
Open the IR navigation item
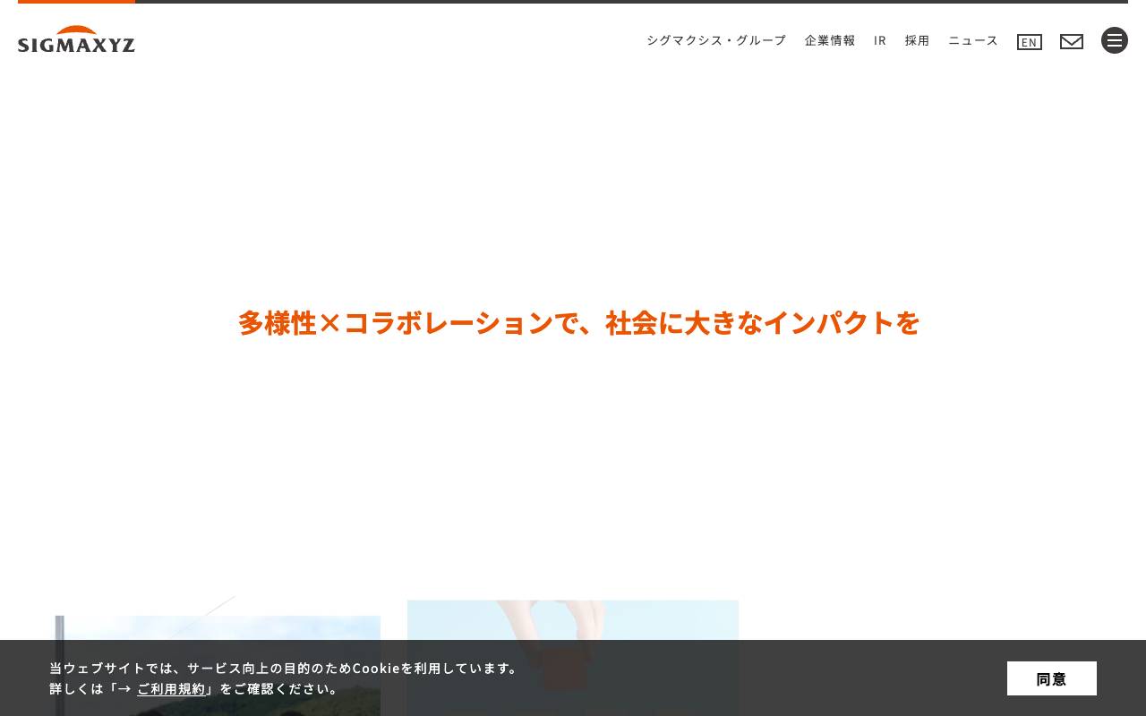[x=879, y=39]
